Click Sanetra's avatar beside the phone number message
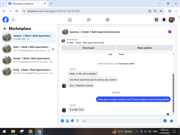The image size is (180, 135). (64, 110)
